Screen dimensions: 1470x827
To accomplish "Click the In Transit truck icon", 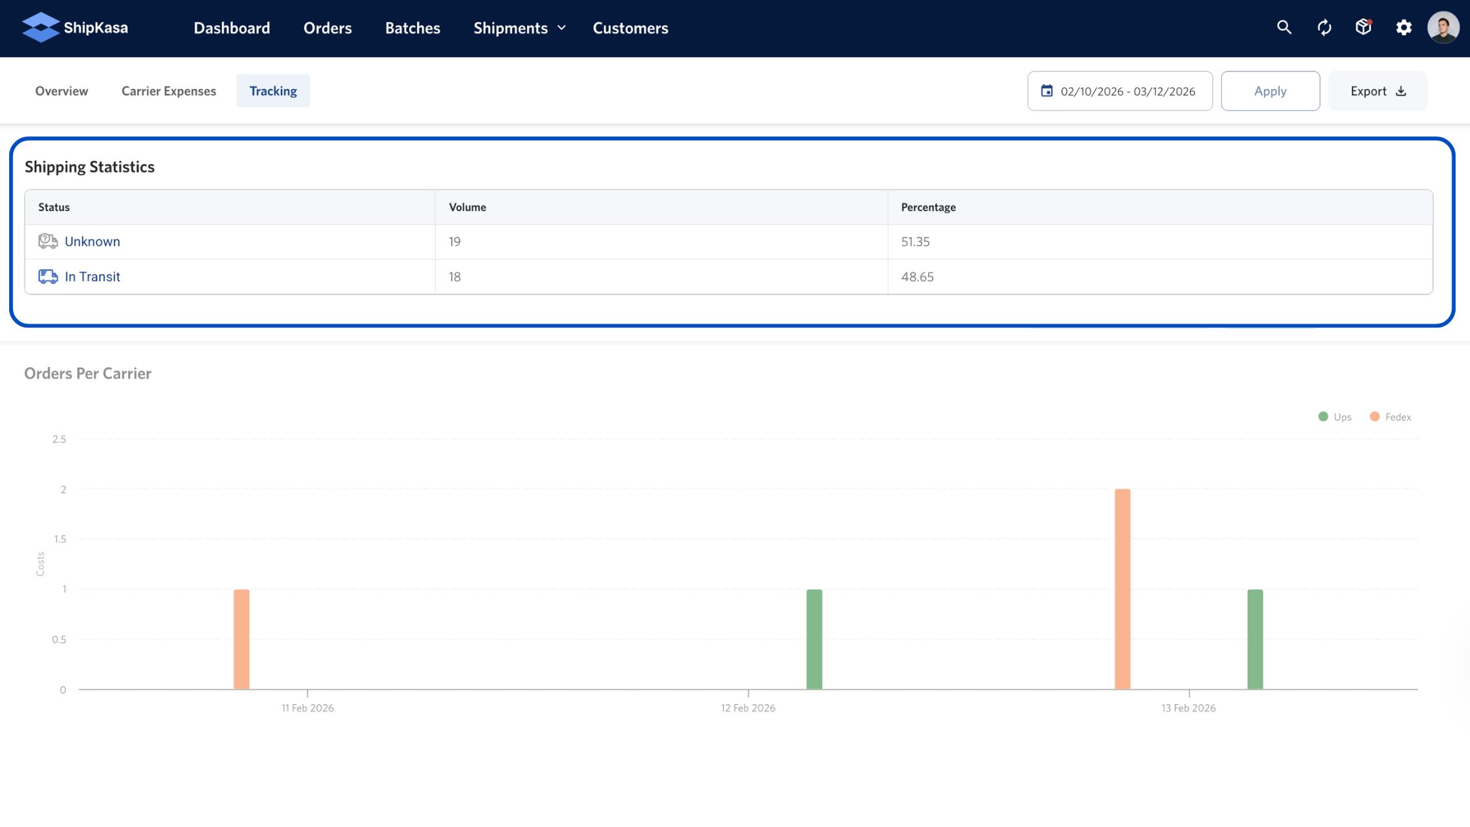I will 47,277.
